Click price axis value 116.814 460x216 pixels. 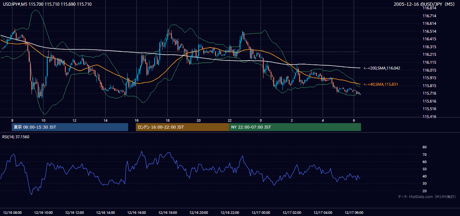[x=429, y=8]
